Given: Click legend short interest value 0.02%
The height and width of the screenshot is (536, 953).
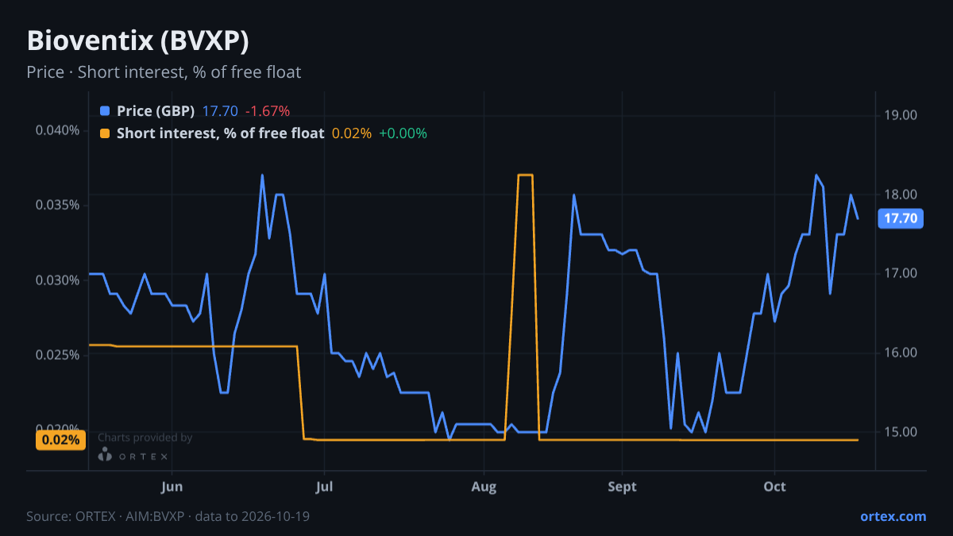Looking at the screenshot, I should (x=352, y=133).
